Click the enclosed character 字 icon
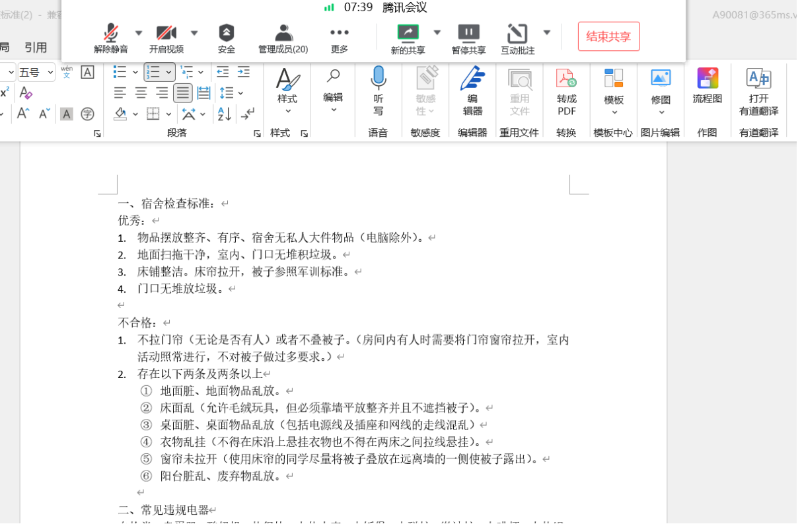Viewport: 800px width, 524px height. pyautogui.click(x=87, y=114)
